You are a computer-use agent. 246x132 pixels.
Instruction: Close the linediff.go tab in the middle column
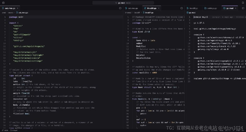[159, 8]
